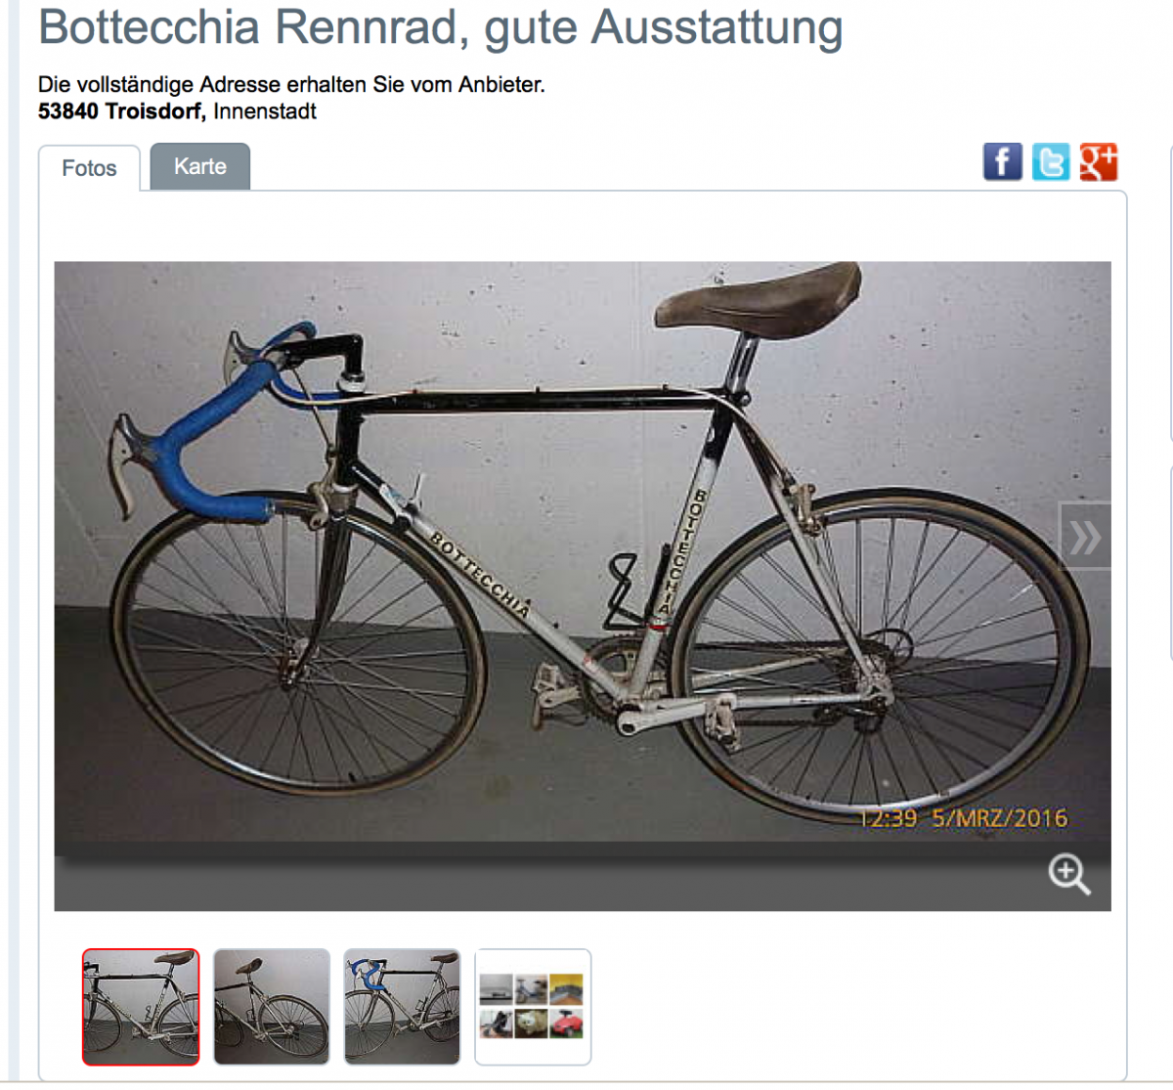1173x1090 pixels.
Task: Switch to the Karte tab
Action: [x=200, y=166]
